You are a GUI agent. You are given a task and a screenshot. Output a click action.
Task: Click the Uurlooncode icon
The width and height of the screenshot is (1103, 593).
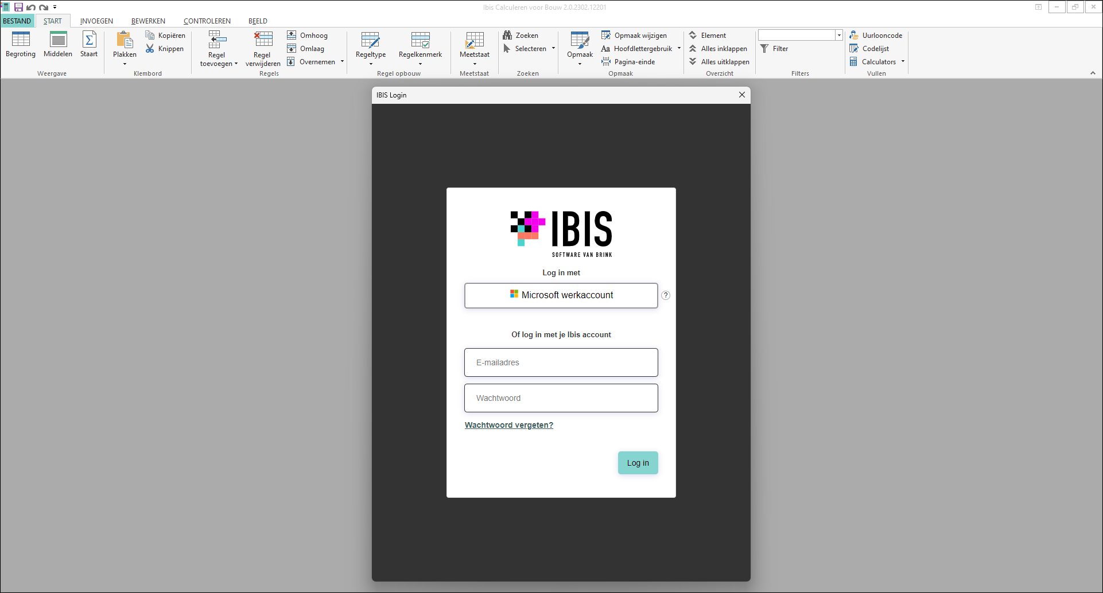[x=854, y=36]
